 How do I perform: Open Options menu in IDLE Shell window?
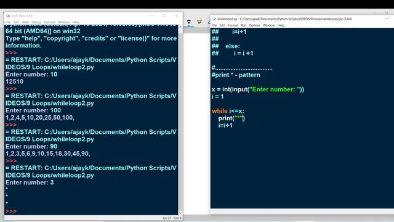point(49,22)
